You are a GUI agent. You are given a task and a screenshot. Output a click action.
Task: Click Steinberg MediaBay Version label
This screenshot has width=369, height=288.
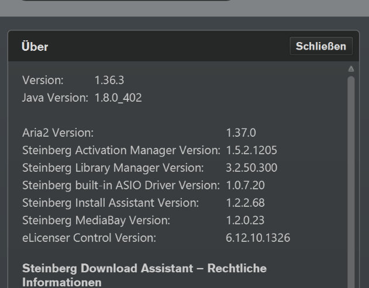point(96,220)
